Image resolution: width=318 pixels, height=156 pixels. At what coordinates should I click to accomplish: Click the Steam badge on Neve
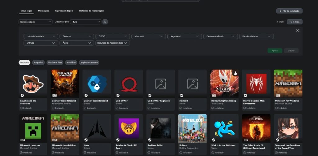point(86,140)
